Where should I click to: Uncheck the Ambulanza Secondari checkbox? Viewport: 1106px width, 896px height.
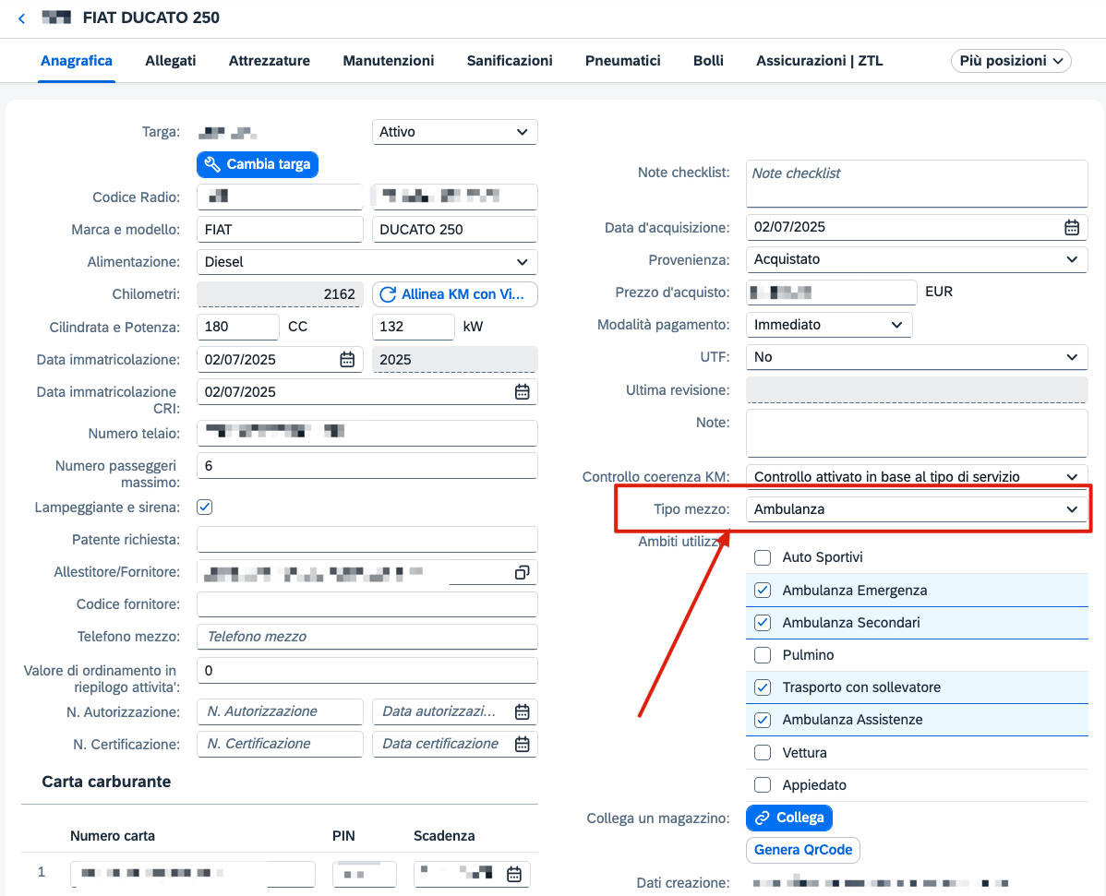click(x=763, y=623)
